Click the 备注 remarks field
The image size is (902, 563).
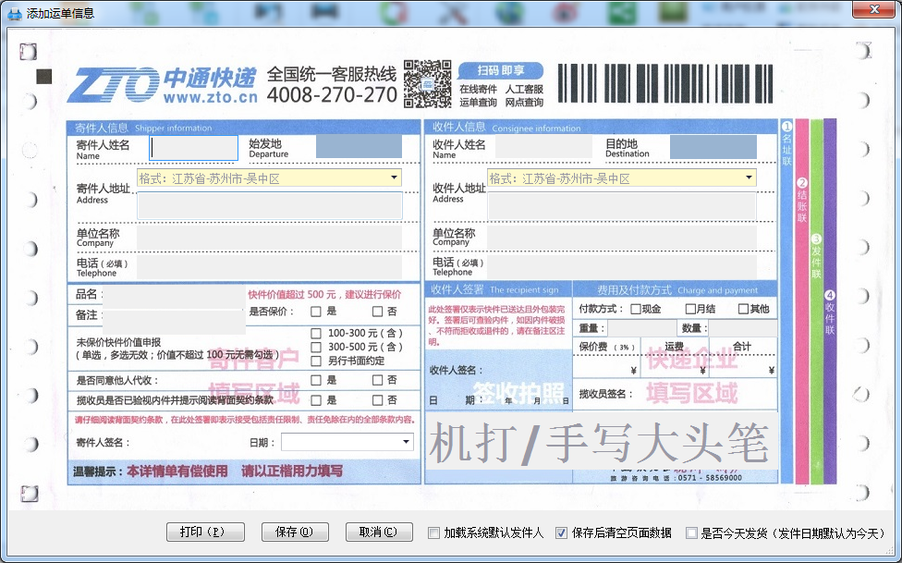tap(174, 323)
